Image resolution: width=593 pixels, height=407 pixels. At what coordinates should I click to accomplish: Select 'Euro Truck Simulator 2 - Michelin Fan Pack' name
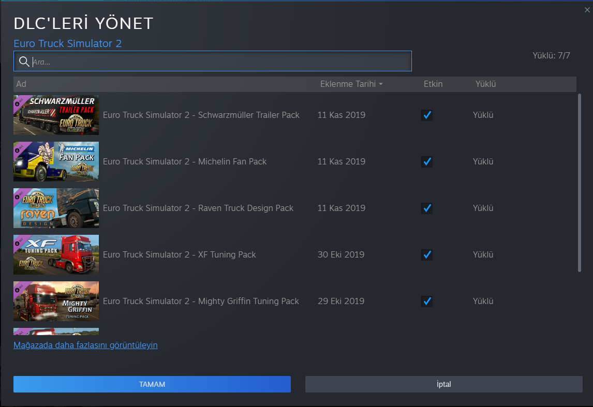(x=185, y=161)
